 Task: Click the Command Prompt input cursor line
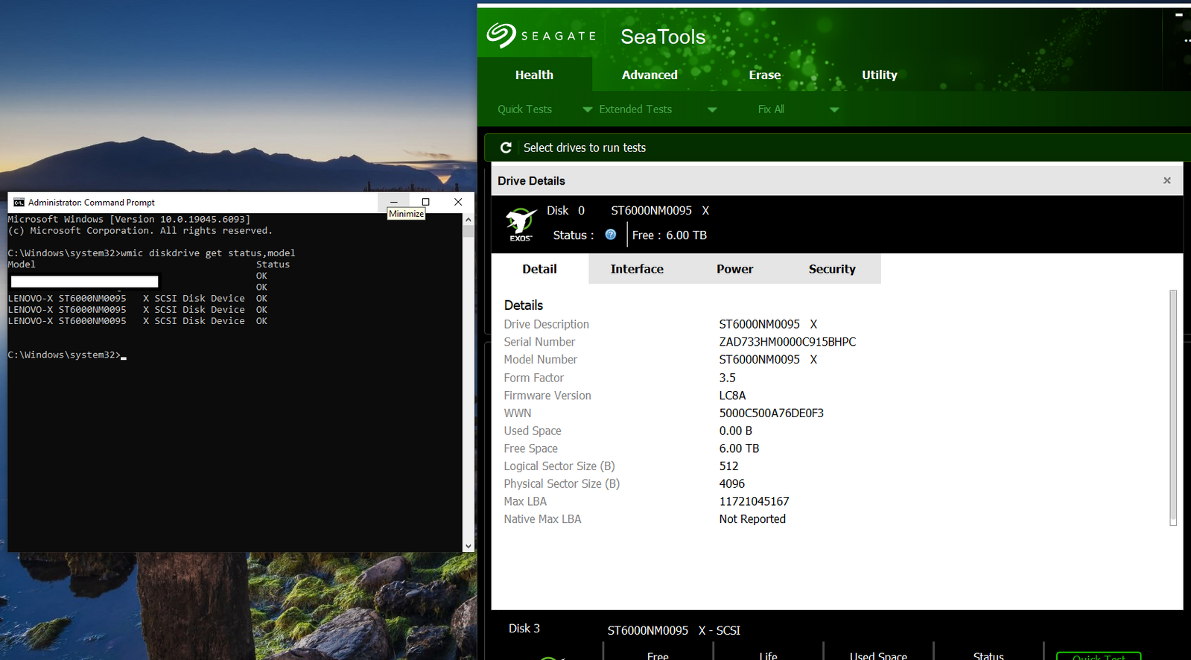pos(67,355)
